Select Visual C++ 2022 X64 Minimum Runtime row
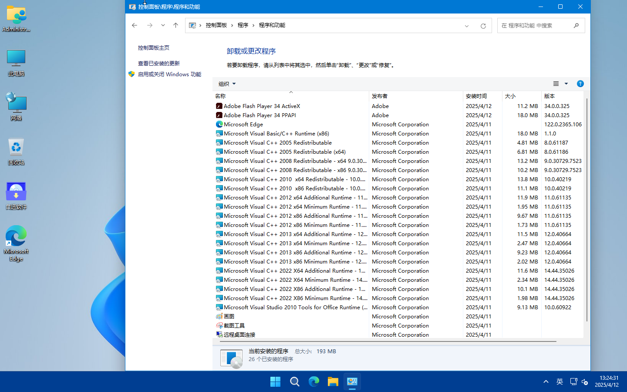Screen dimensions: 627x392 [398, 280]
